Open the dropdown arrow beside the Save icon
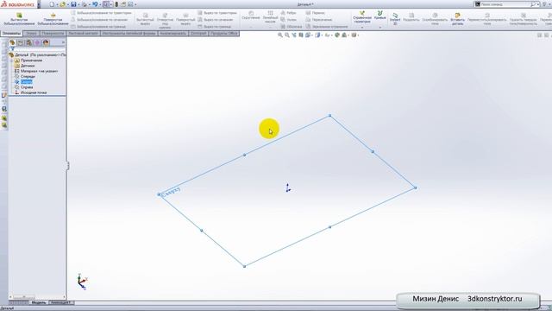 click(78, 4)
